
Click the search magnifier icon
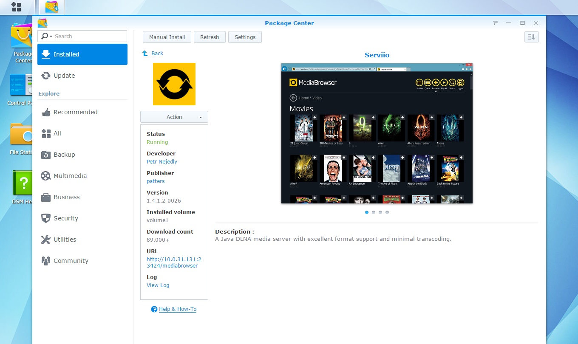[x=45, y=36]
